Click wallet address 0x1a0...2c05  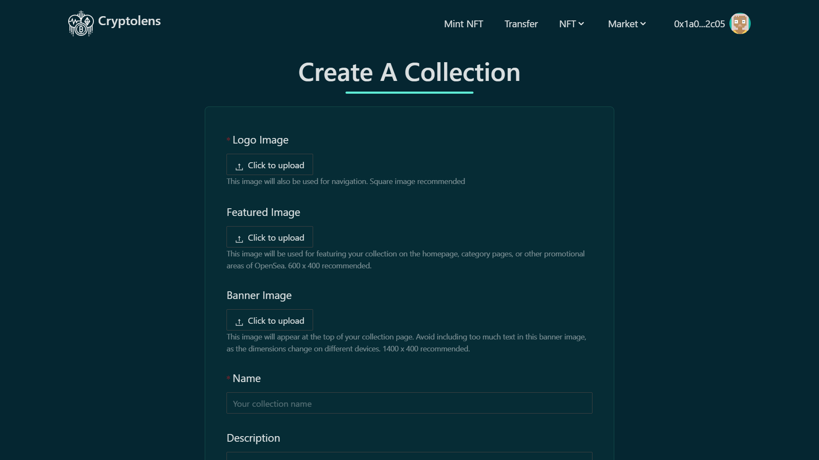[x=699, y=24]
